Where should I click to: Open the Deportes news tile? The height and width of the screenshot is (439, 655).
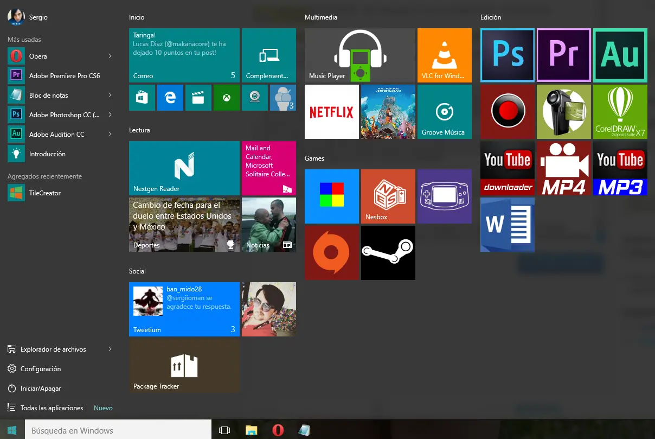tap(184, 225)
